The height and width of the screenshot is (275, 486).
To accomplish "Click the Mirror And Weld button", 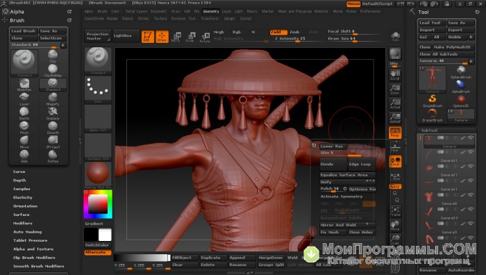I will pyautogui.click(x=347, y=225).
